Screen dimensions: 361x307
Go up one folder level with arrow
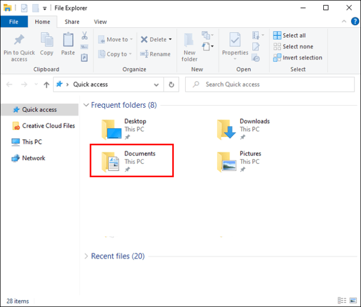[x=47, y=85]
